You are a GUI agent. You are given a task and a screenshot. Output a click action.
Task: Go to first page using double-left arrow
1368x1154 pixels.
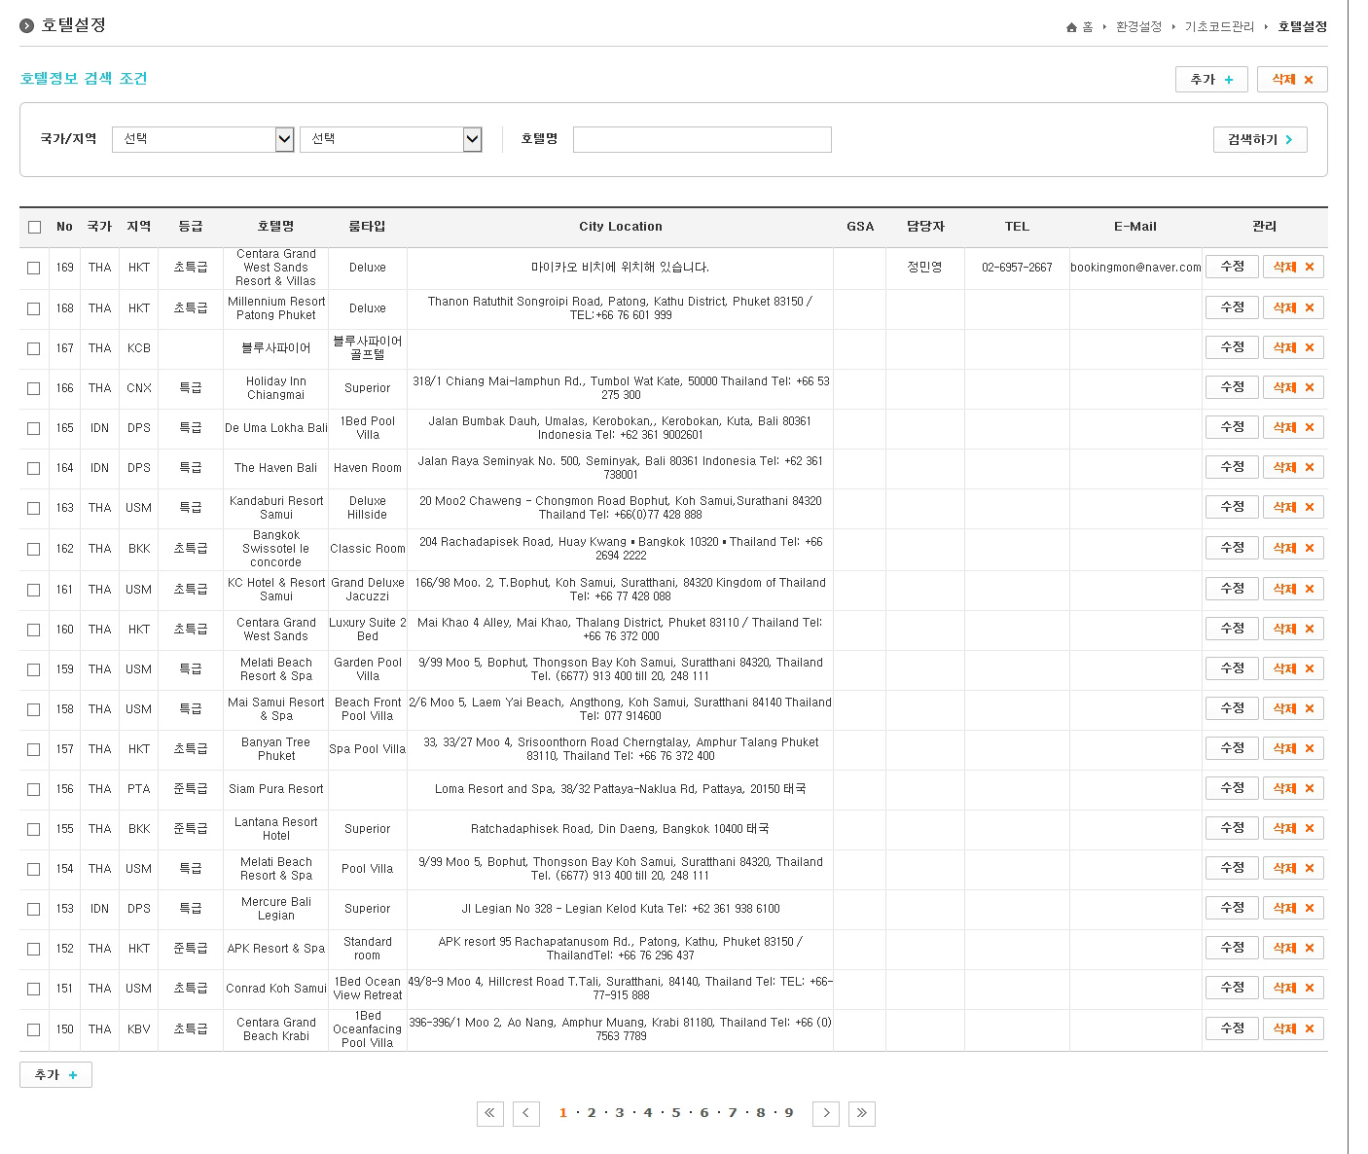(489, 1113)
